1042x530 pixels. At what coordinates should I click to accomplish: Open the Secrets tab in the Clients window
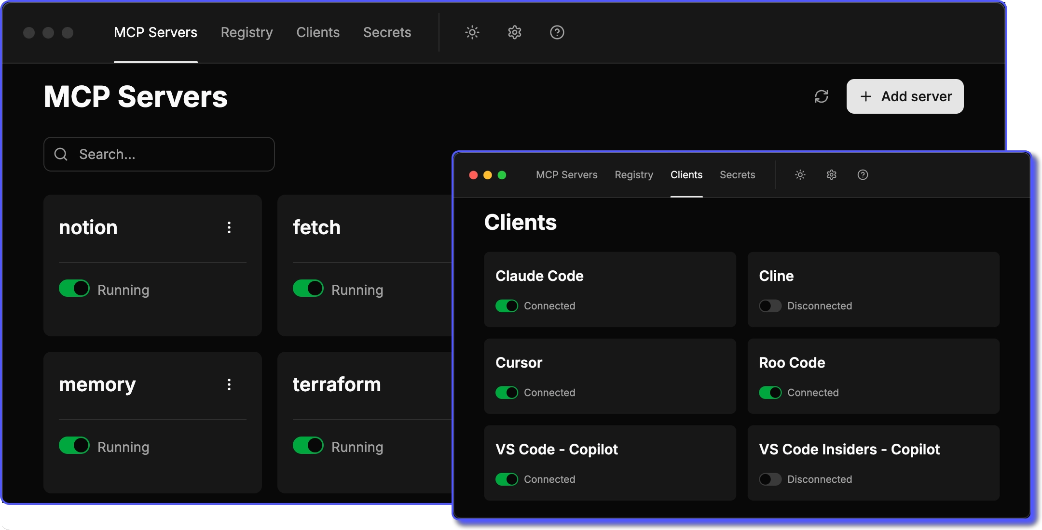737,174
